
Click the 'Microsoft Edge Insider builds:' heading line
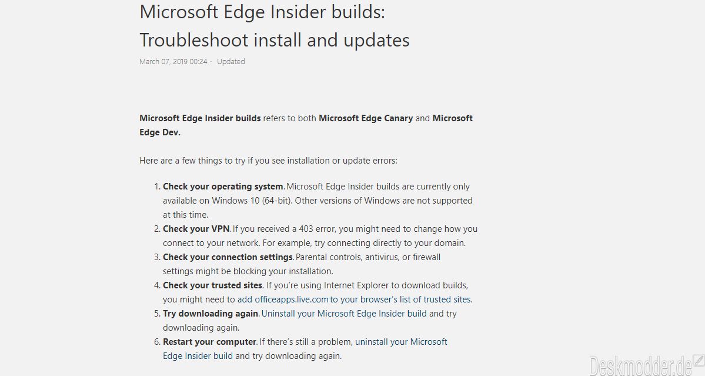click(262, 12)
